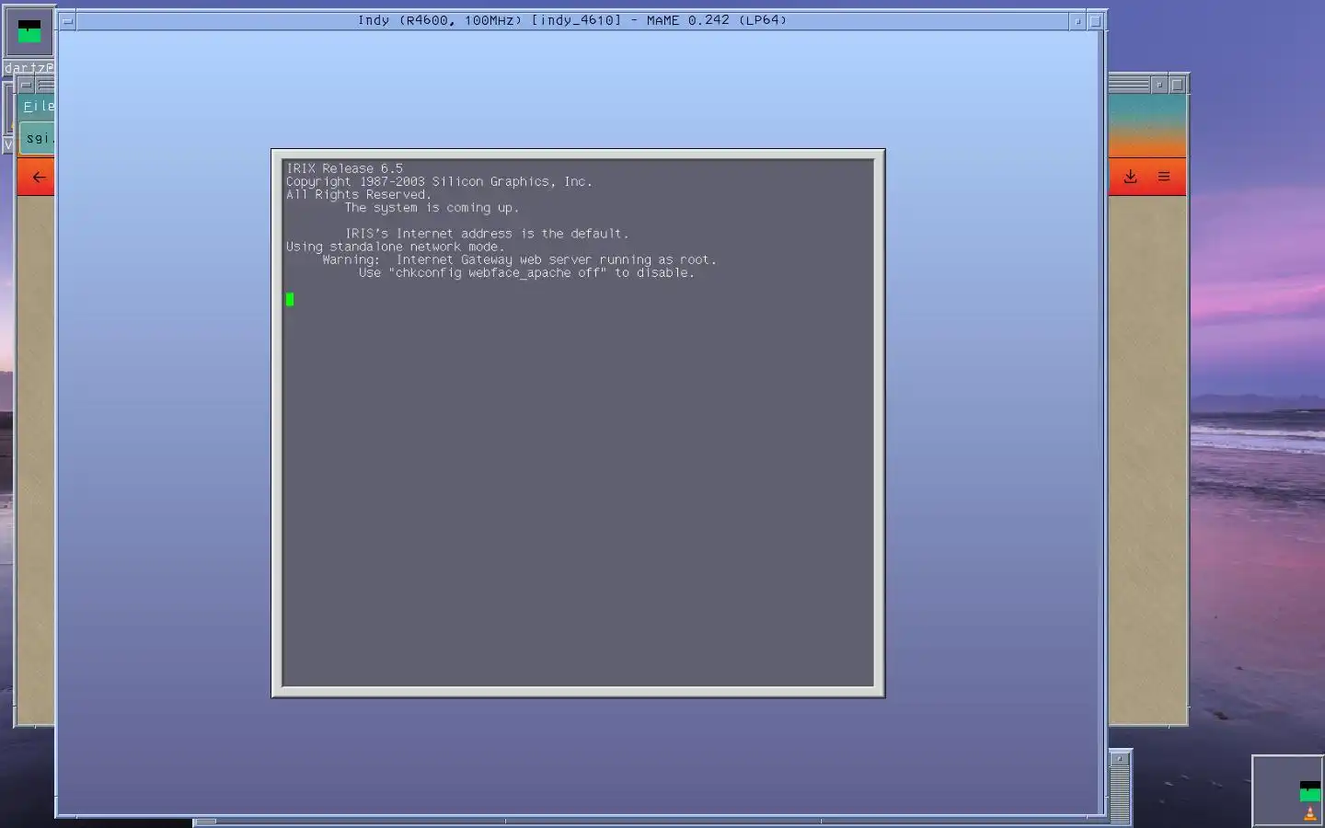Maximize the background browser window

[1177, 85]
